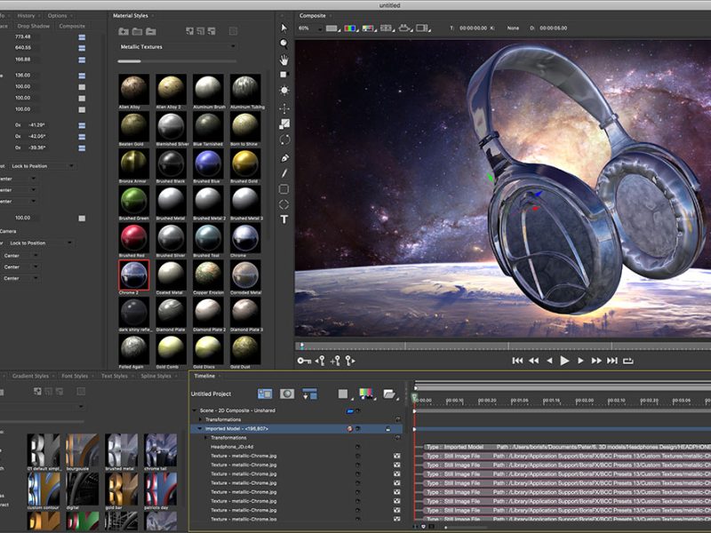Switch to the Font Styles tab
The height and width of the screenshot is (533, 711).
(x=75, y=376)
